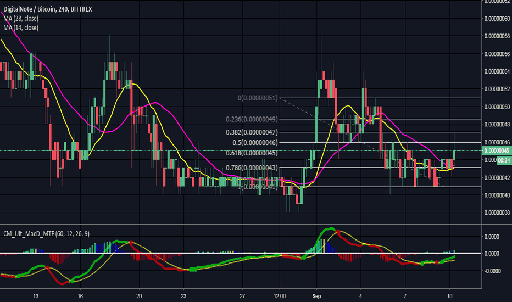Viewport: 512px width, 302px height.
Task: Click the 20 date label on time axis
Action: pyautogui.click(x=139, y=296)
